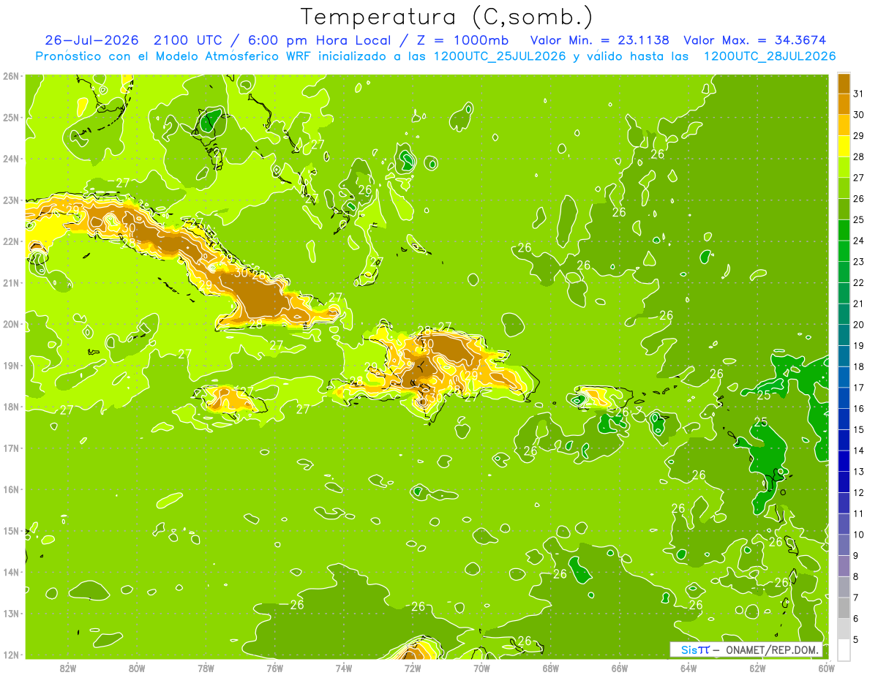878x678 pixels.
Task: Click the '74W' longitude axis label
Action: (x=344, y=668)
